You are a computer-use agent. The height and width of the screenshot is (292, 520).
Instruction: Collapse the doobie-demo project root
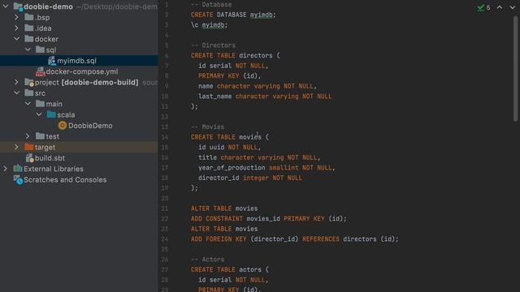(6, 6)
